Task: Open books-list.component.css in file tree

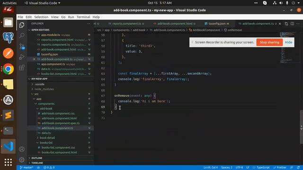Action: coord(58,147)
